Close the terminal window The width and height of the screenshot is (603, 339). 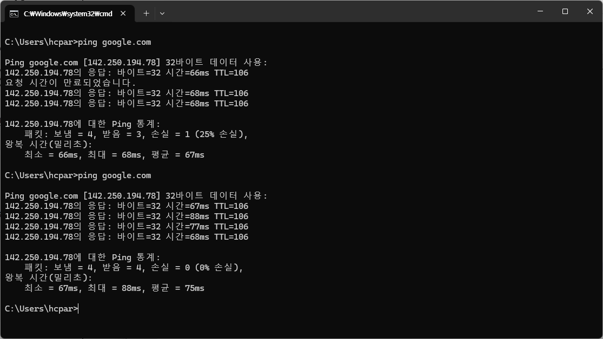[x=590, y=11]
